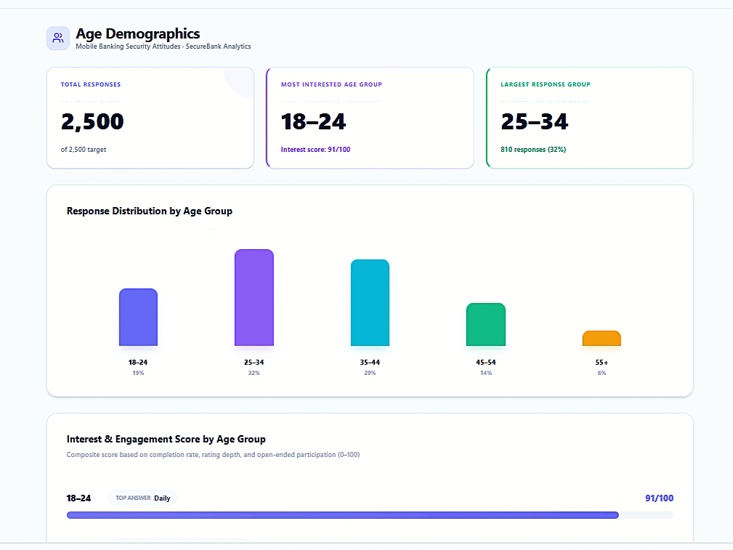This screenshot has height=550, width=733.
Task: Click the 18–24 engagement progress bar
Action: [342, 515]
